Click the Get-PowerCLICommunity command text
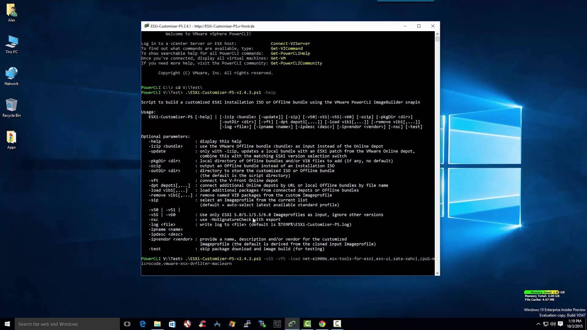The width and height of the screenshot is (587, 330). tap(296, 63)
